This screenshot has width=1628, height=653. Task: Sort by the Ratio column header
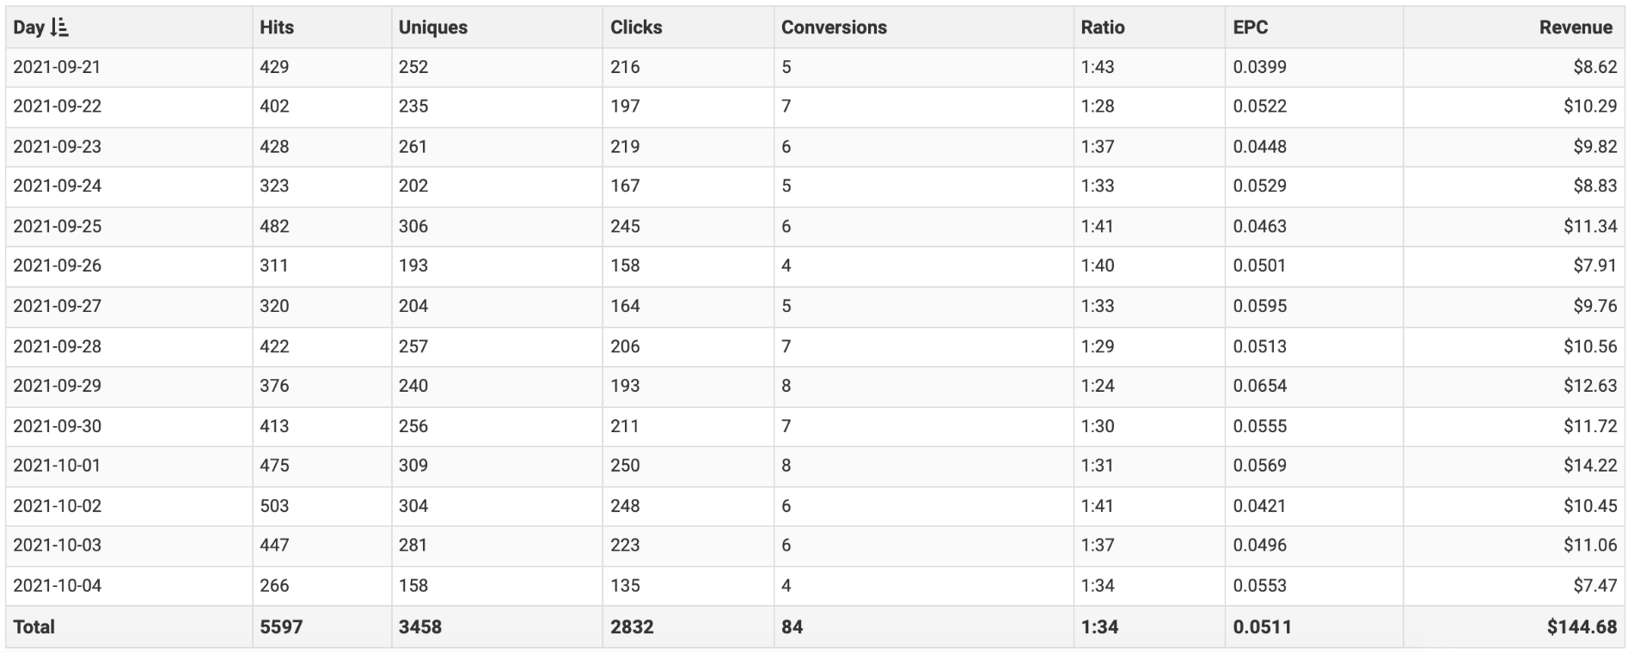[1103, 27]
